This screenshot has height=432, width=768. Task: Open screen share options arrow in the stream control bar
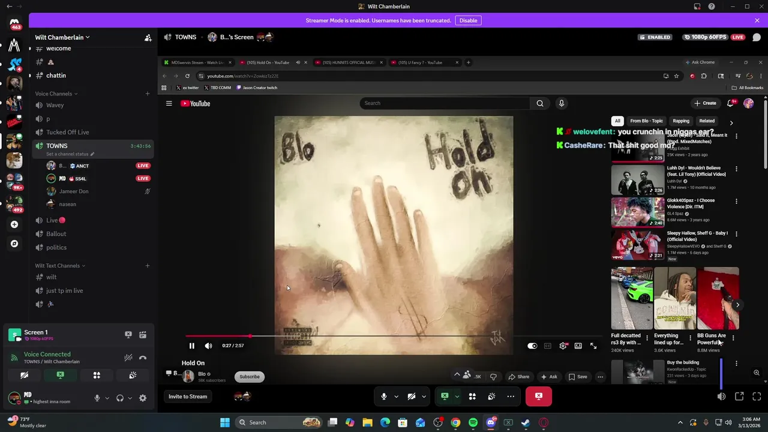coord(457,396)
